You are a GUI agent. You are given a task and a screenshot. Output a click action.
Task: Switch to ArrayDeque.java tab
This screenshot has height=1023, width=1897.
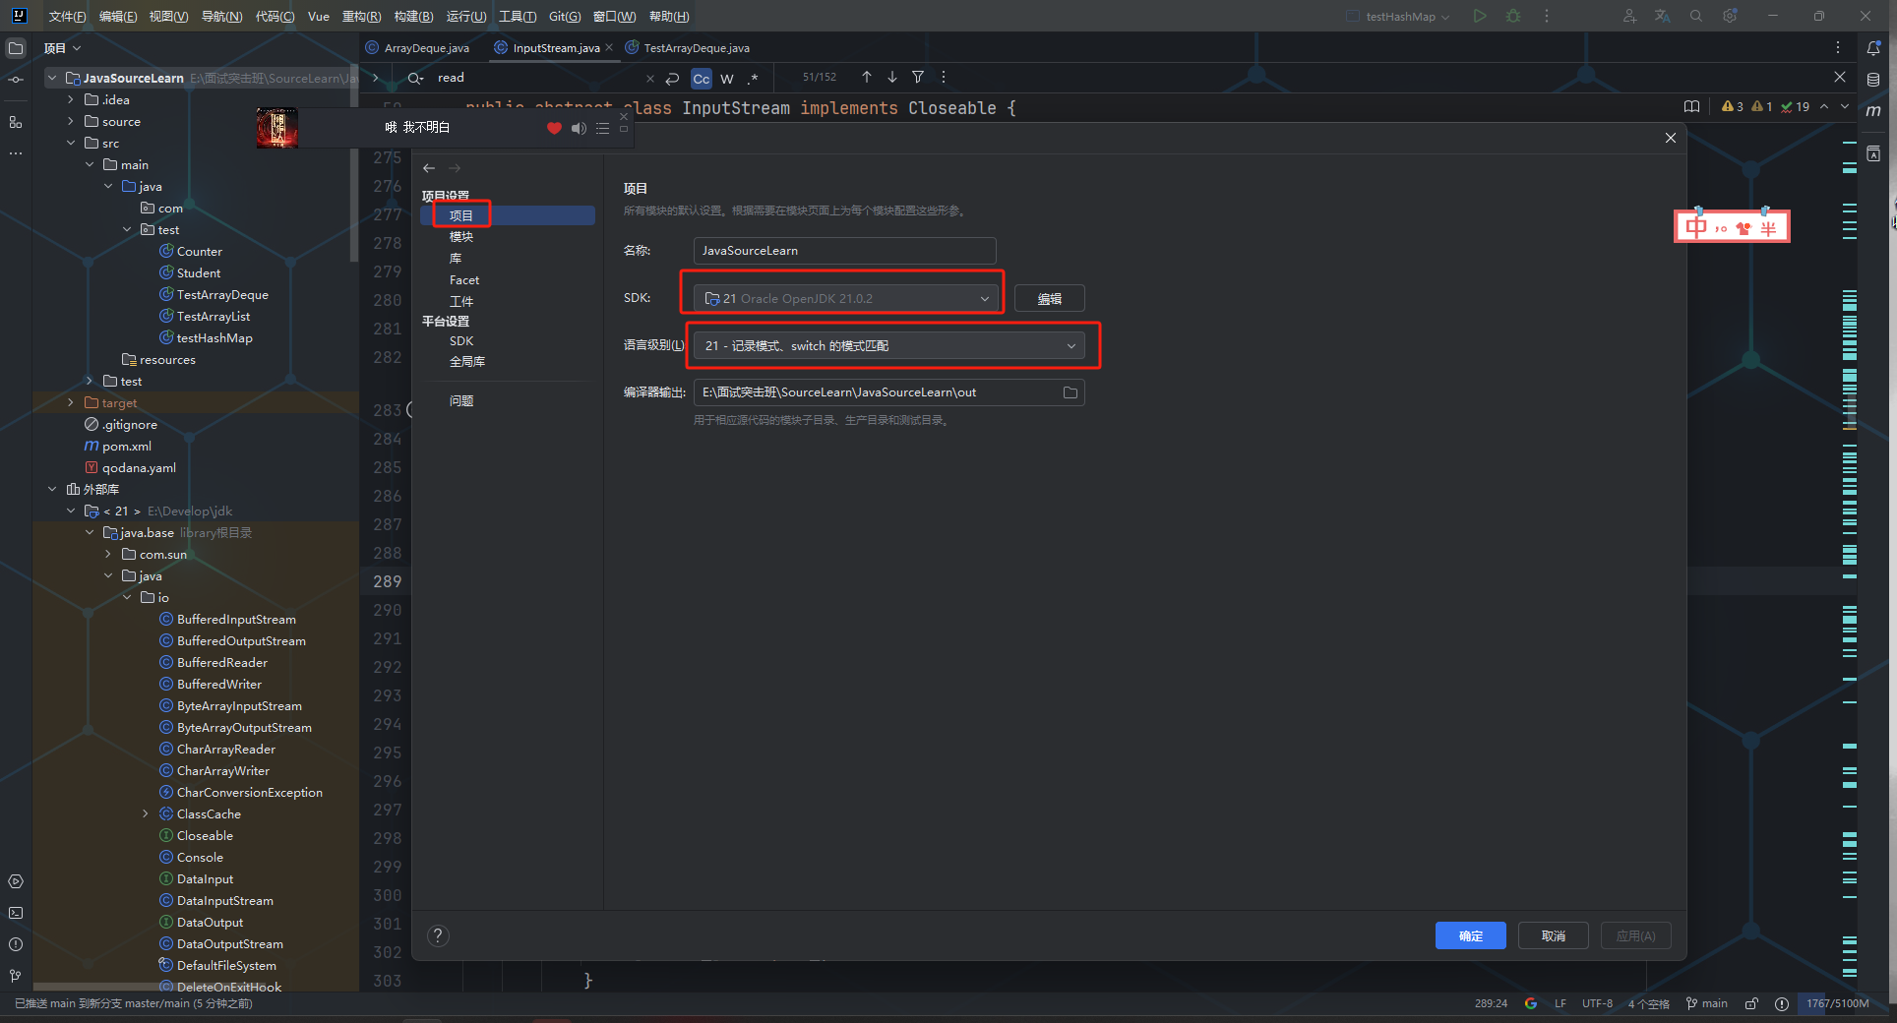417,47
